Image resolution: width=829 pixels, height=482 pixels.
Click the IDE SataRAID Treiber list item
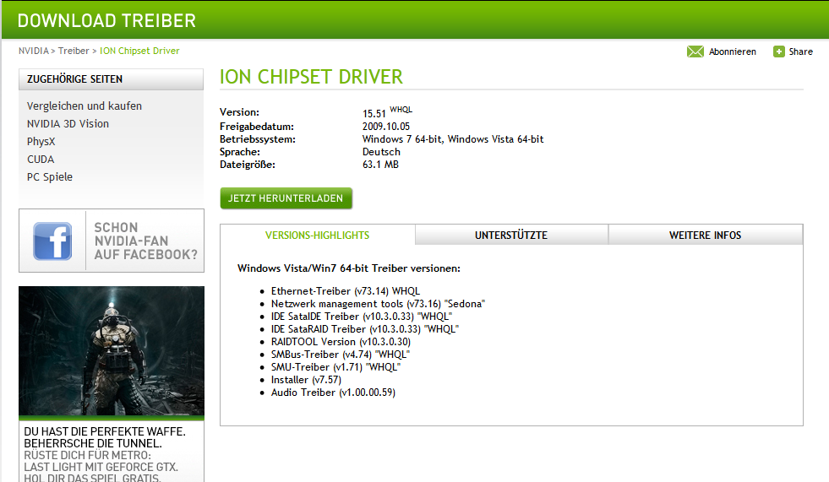tap(365, 329)
